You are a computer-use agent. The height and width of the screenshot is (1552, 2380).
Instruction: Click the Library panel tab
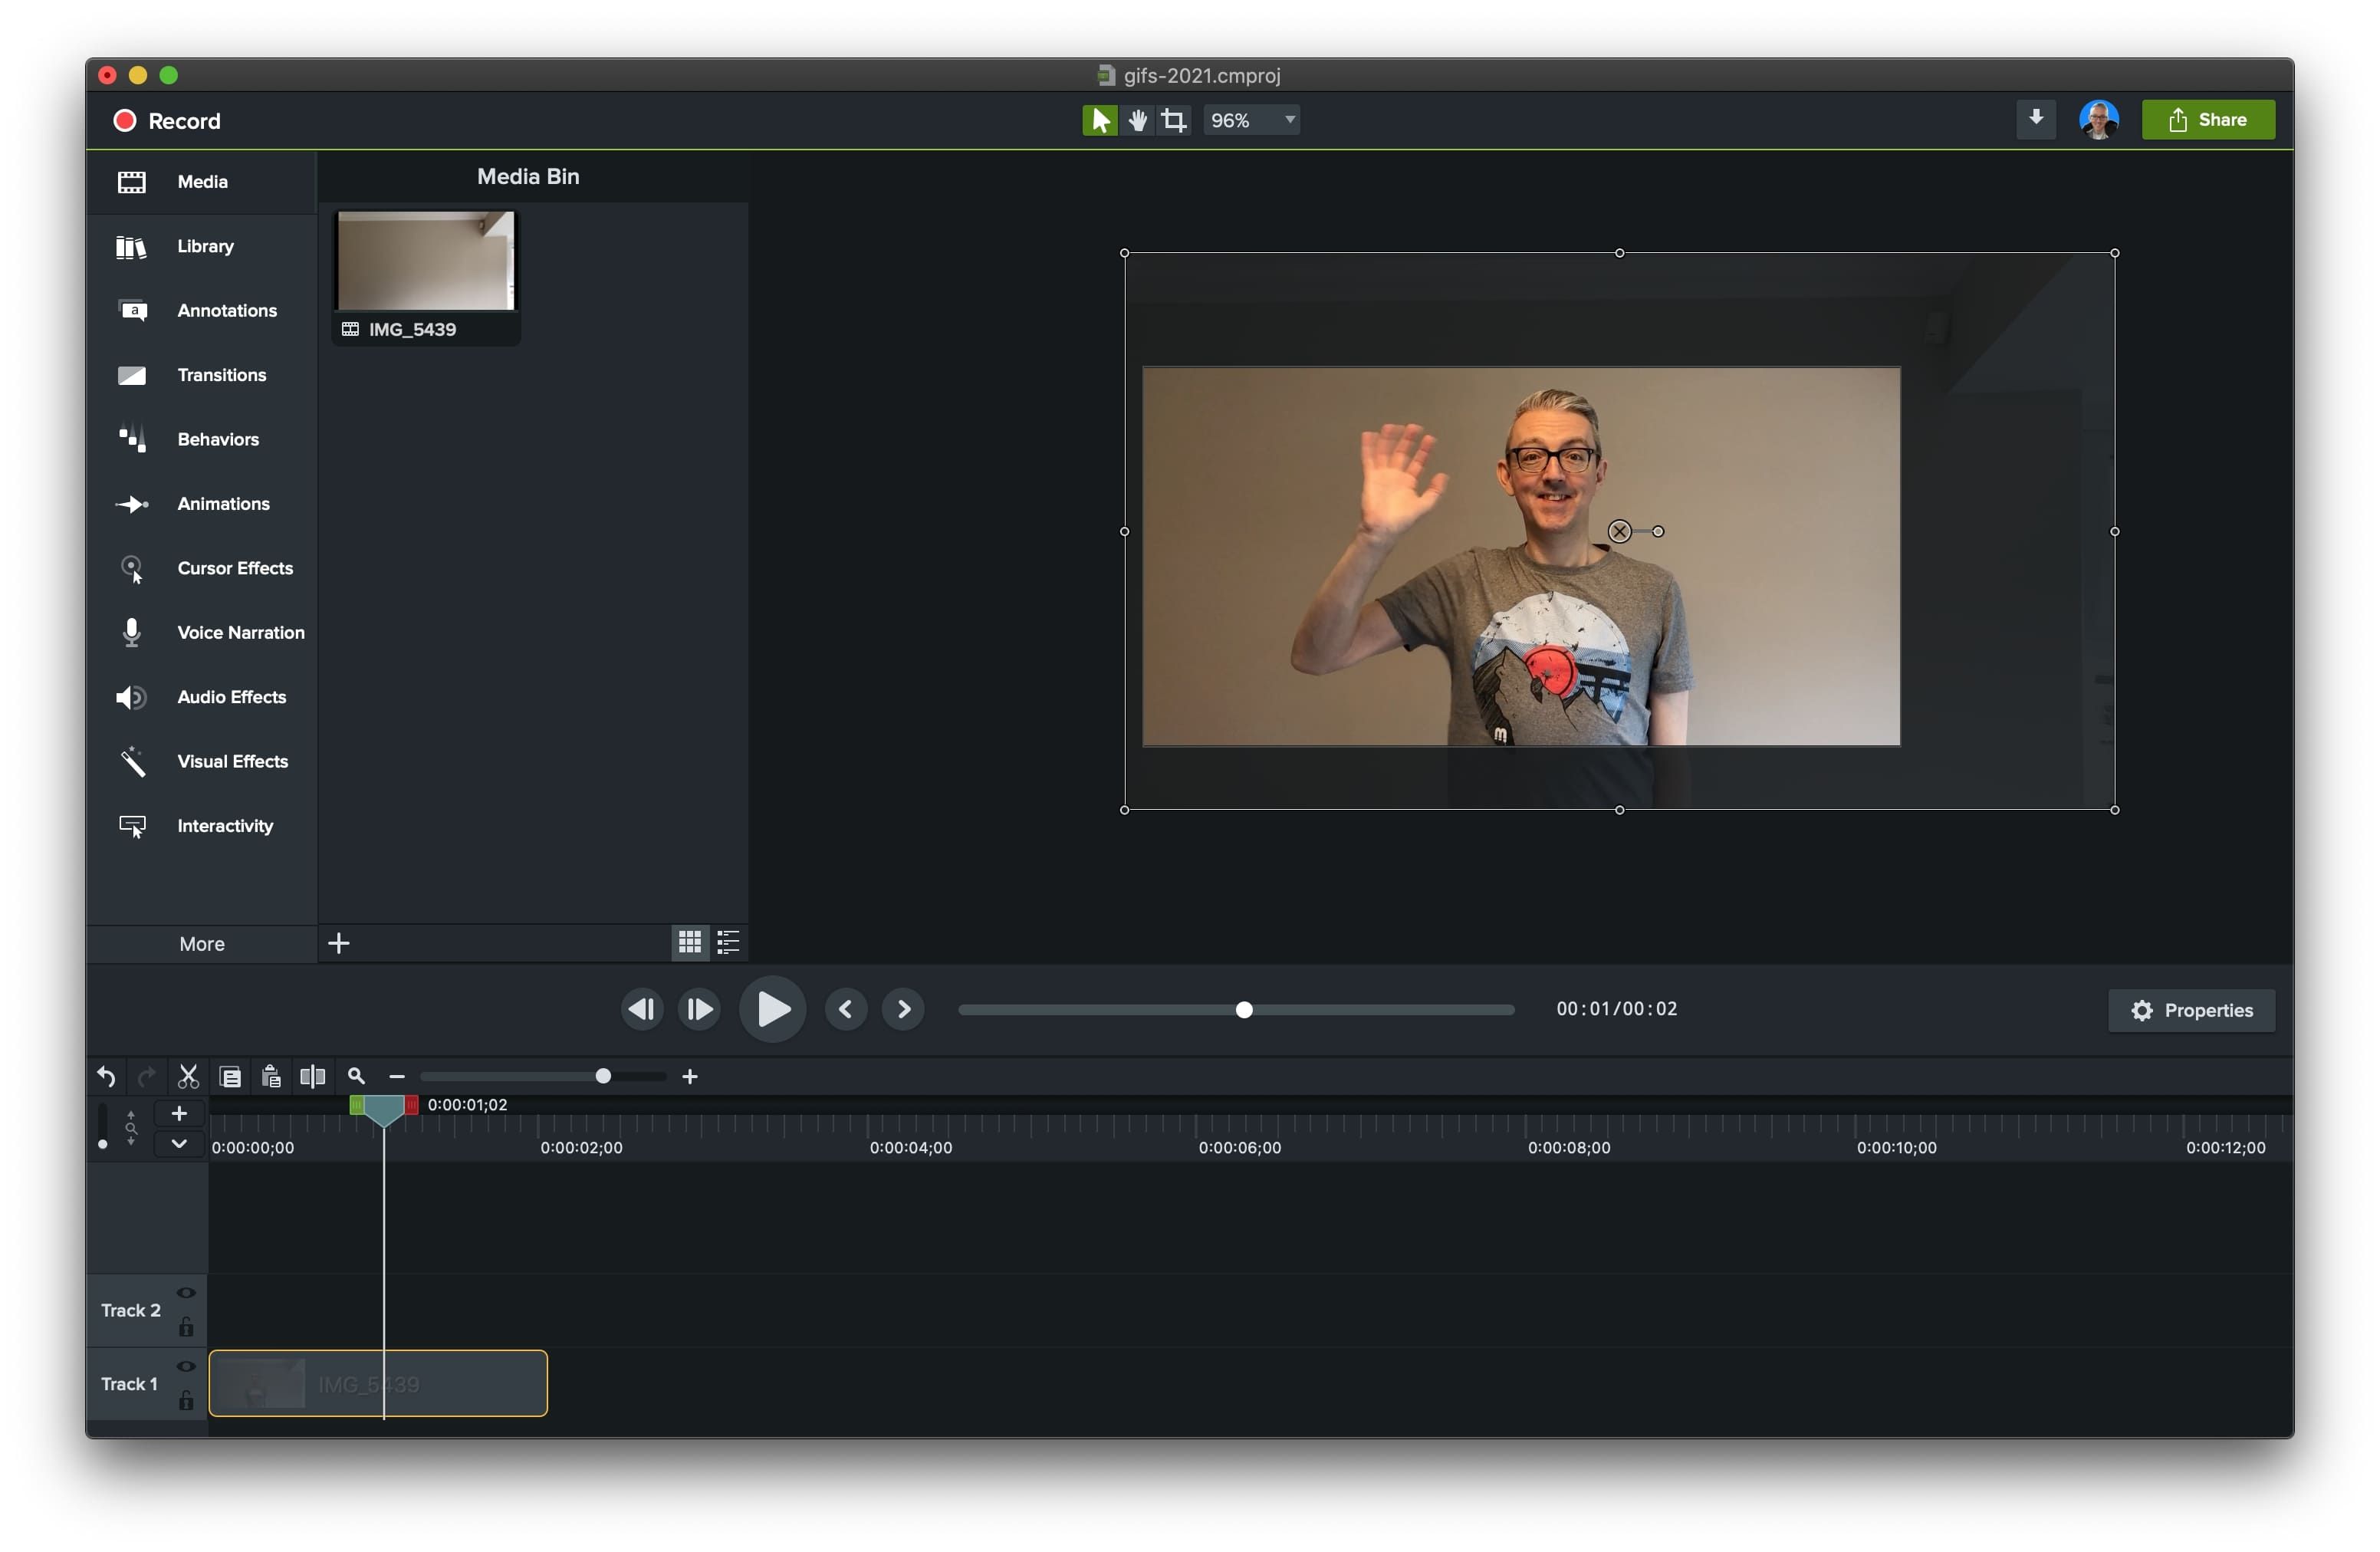click(x=203, y=245)
